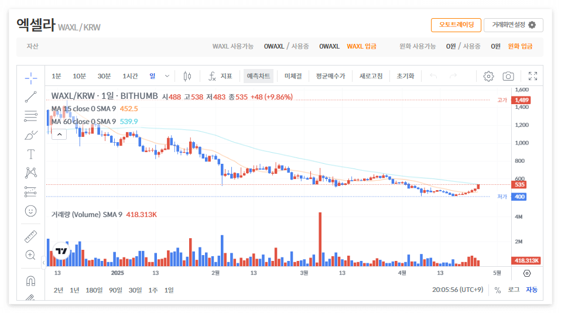561x313 pixels.
Task: Expand the time interval dropdown arrow
Action: click(x=167, y=76)
